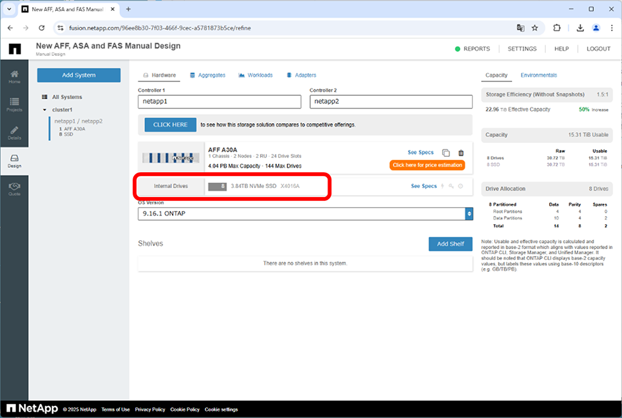Click the translate page icon
The width and height of the screenshot is (622, 418).
coord(520,28)
